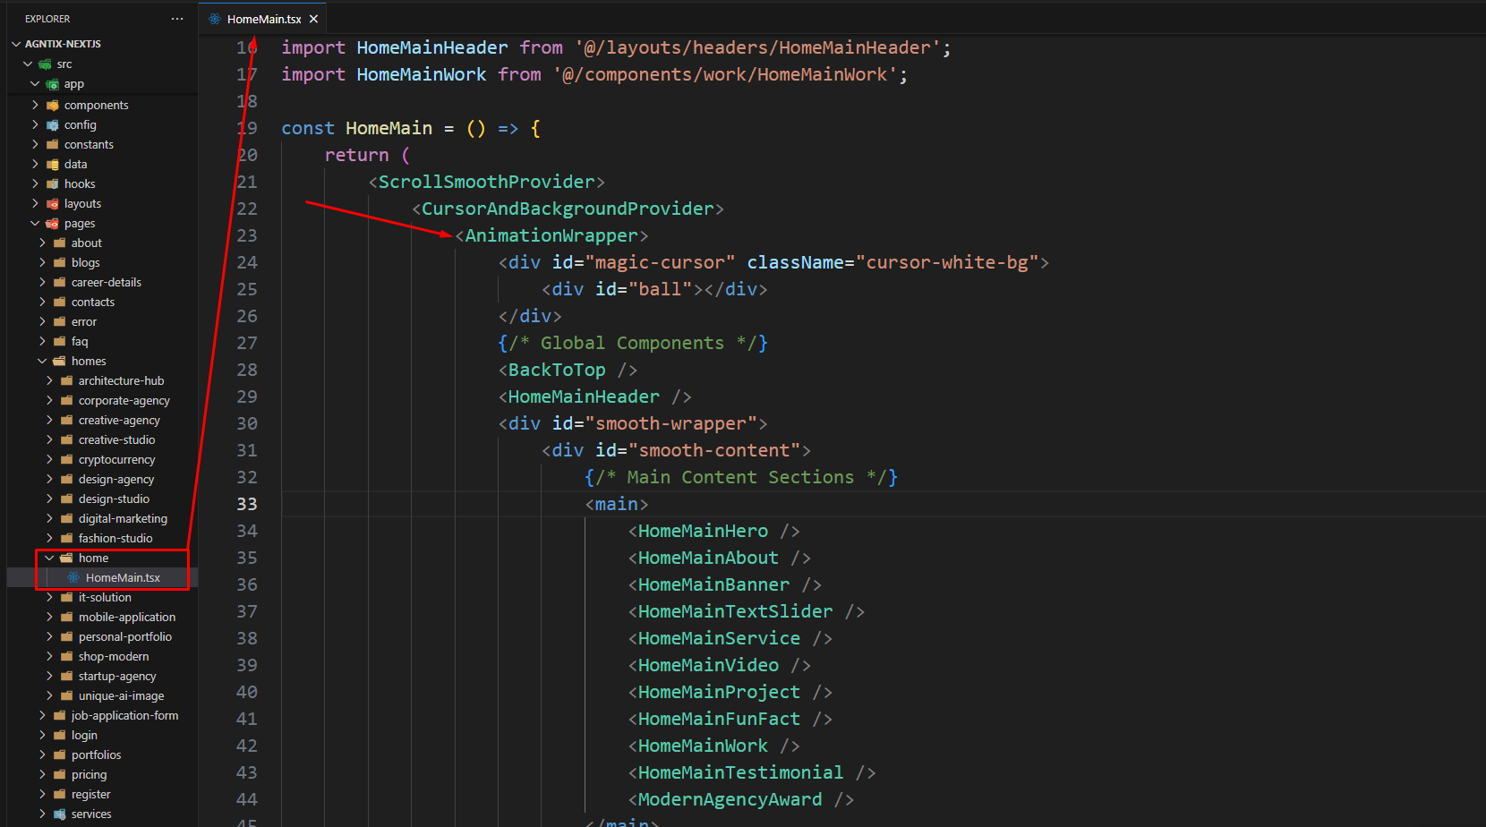Close the HomeMain.tsx editor tab
Viewport: 1486px width, 827px height.
[x=313, y=19]
